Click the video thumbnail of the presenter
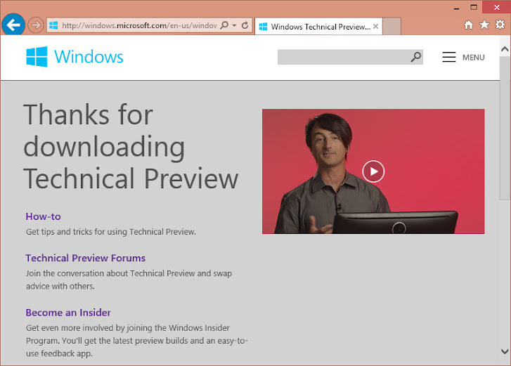 tap(373, 171)
